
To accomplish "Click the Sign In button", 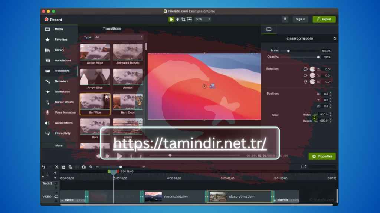I will (x=301, y=19).
